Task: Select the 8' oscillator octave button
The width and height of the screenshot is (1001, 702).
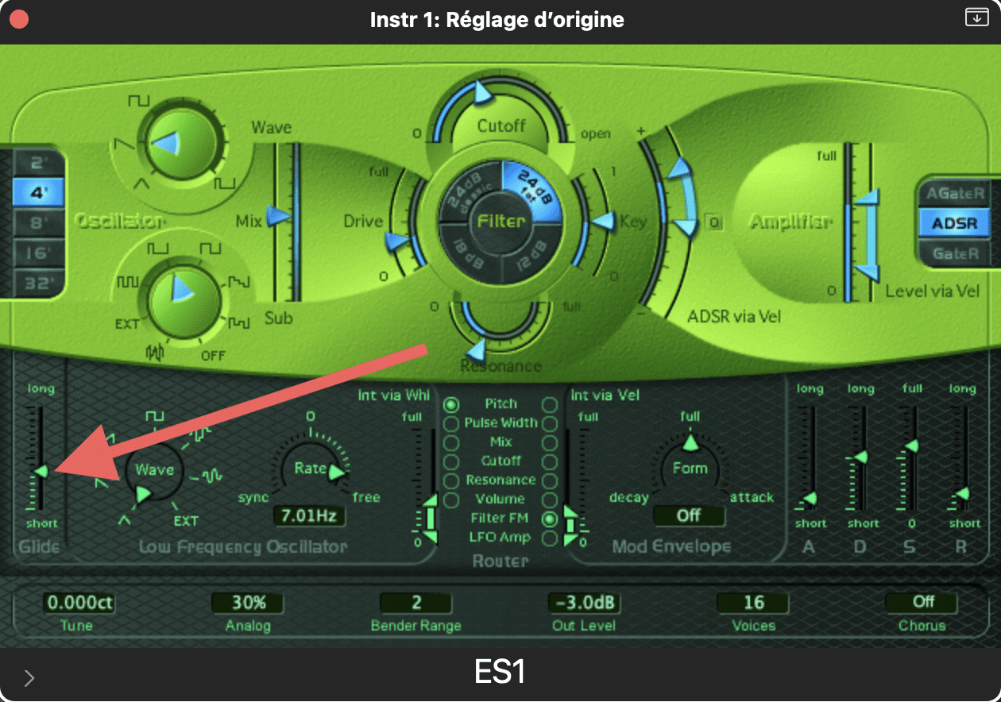Action: (39, 223)
